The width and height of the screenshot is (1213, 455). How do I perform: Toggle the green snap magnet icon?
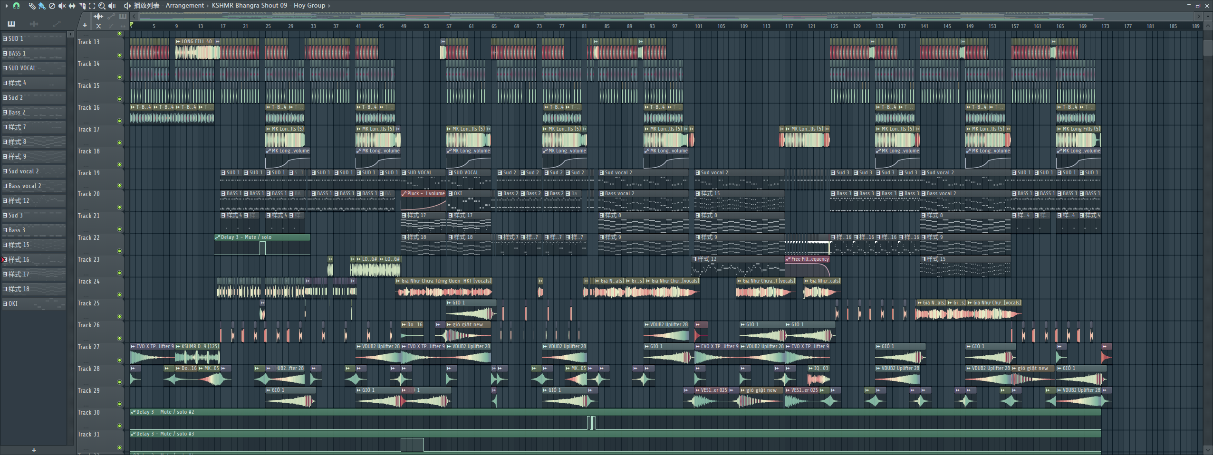pos(17,6)
